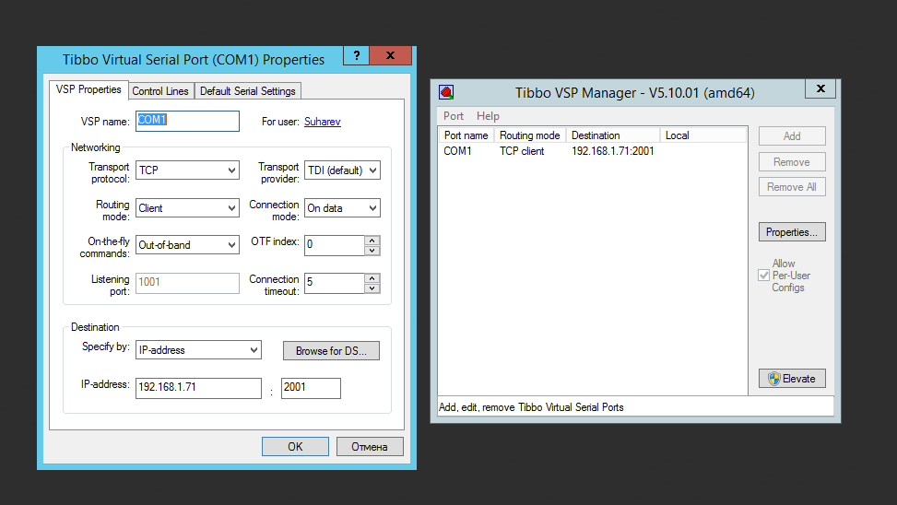Switch to the Control Lines tab
This screenshot has height=505, width=897.
click(x=160, y=91)
